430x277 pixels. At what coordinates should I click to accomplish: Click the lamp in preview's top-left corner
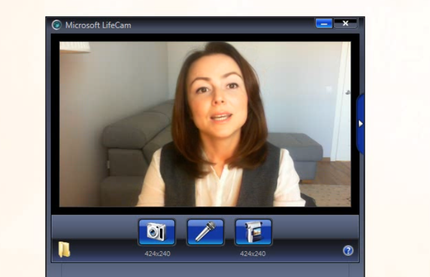tap(75, 48)
